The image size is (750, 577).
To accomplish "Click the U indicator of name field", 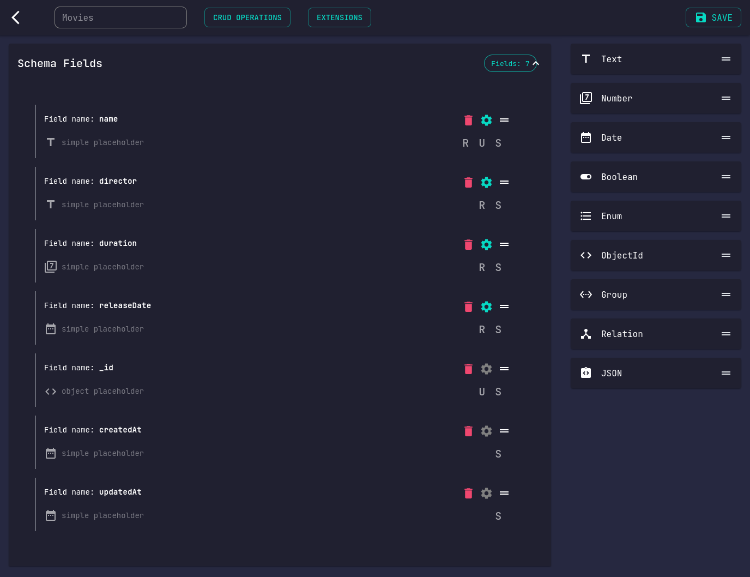I will coord(482,143).
